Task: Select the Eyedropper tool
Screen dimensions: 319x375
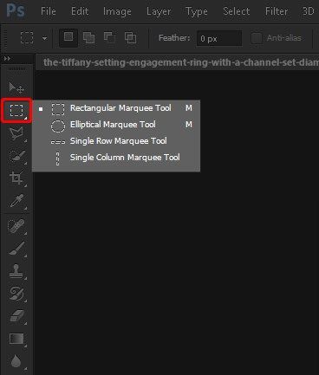Action: pyautogui.click(x=16, y=201)
